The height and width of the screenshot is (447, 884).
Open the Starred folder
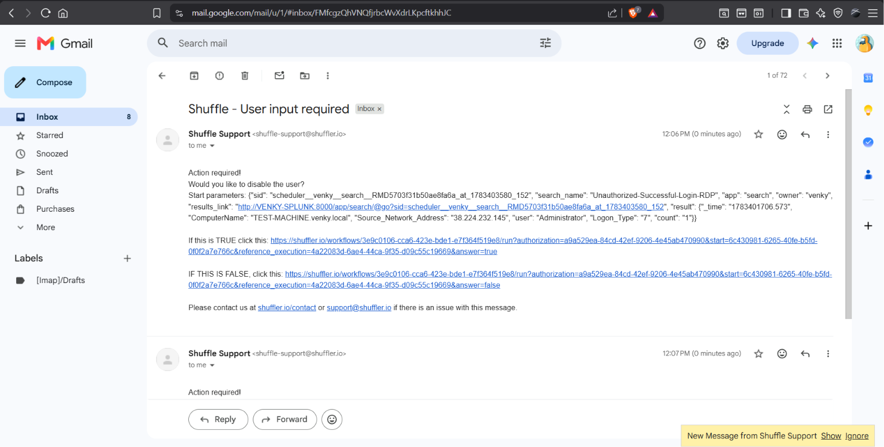click(69, 135)
